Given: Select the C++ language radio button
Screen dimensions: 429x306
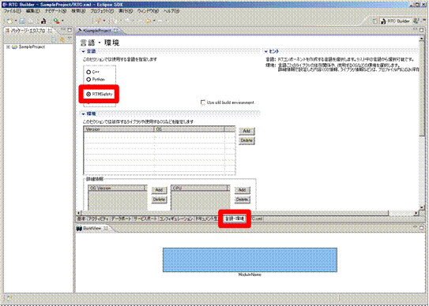Looking at the screenshot, I should click(88, 72).
